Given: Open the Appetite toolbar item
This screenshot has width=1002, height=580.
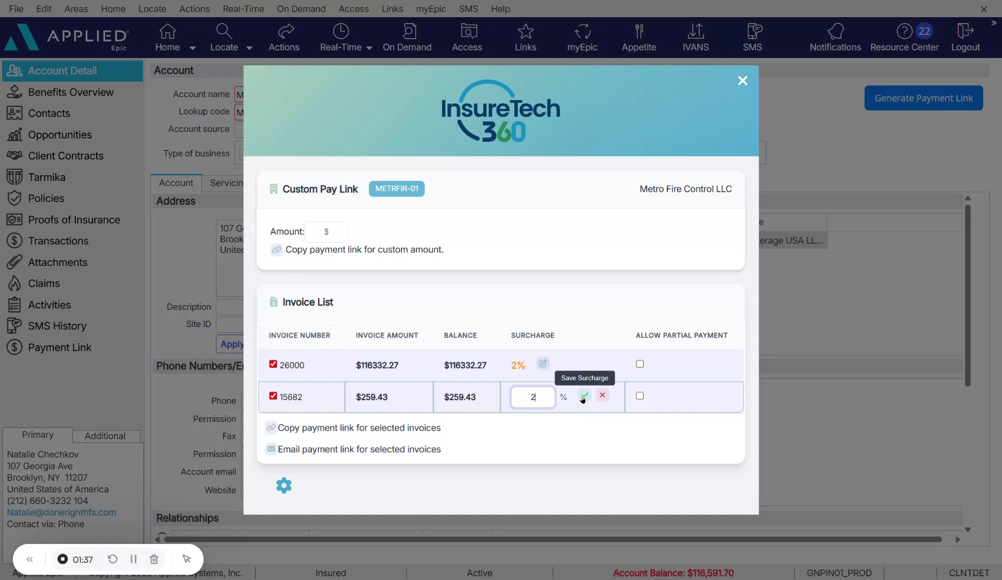Looking at the screenshot, I should pyautogui.click(x=638, y=36).
